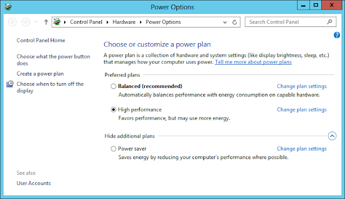Open the address bar history dropdown
Viewport: 345px width, 199px height.
click(x=225, y=22)
